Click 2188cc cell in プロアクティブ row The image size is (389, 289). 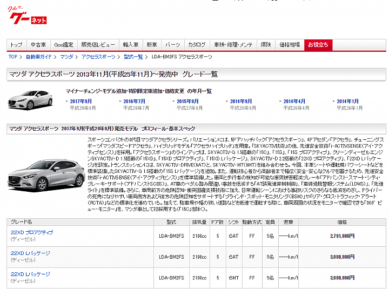point(199,236)
